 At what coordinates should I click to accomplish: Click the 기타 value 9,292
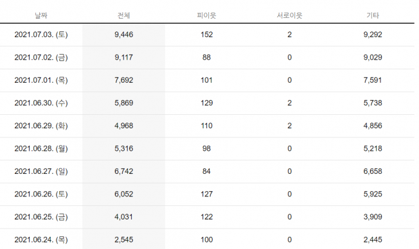[373, 35]
